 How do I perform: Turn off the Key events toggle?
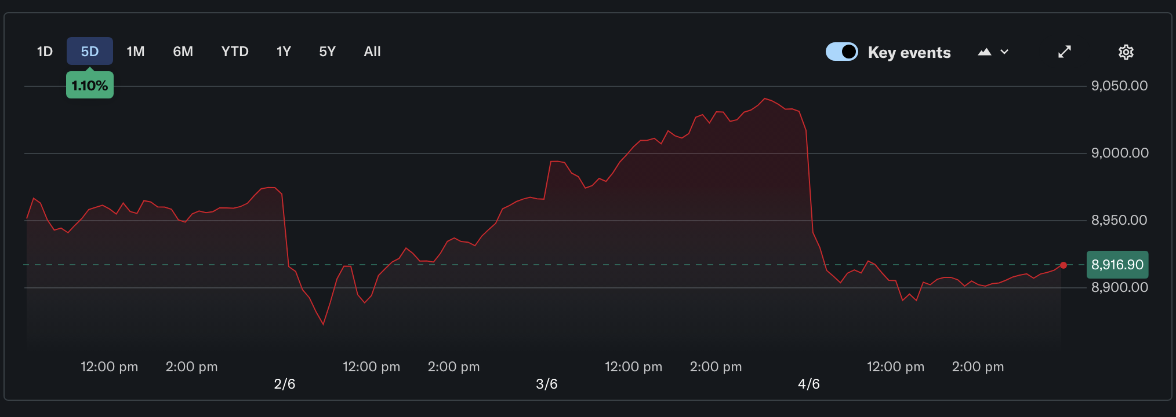pyautogui.click(x=842, y=52)
